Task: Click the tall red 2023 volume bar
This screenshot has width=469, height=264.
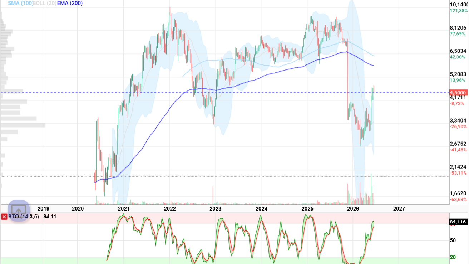Action: 213,195
